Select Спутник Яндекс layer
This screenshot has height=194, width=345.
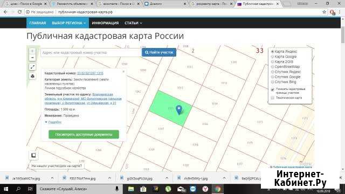click(272, 72)
